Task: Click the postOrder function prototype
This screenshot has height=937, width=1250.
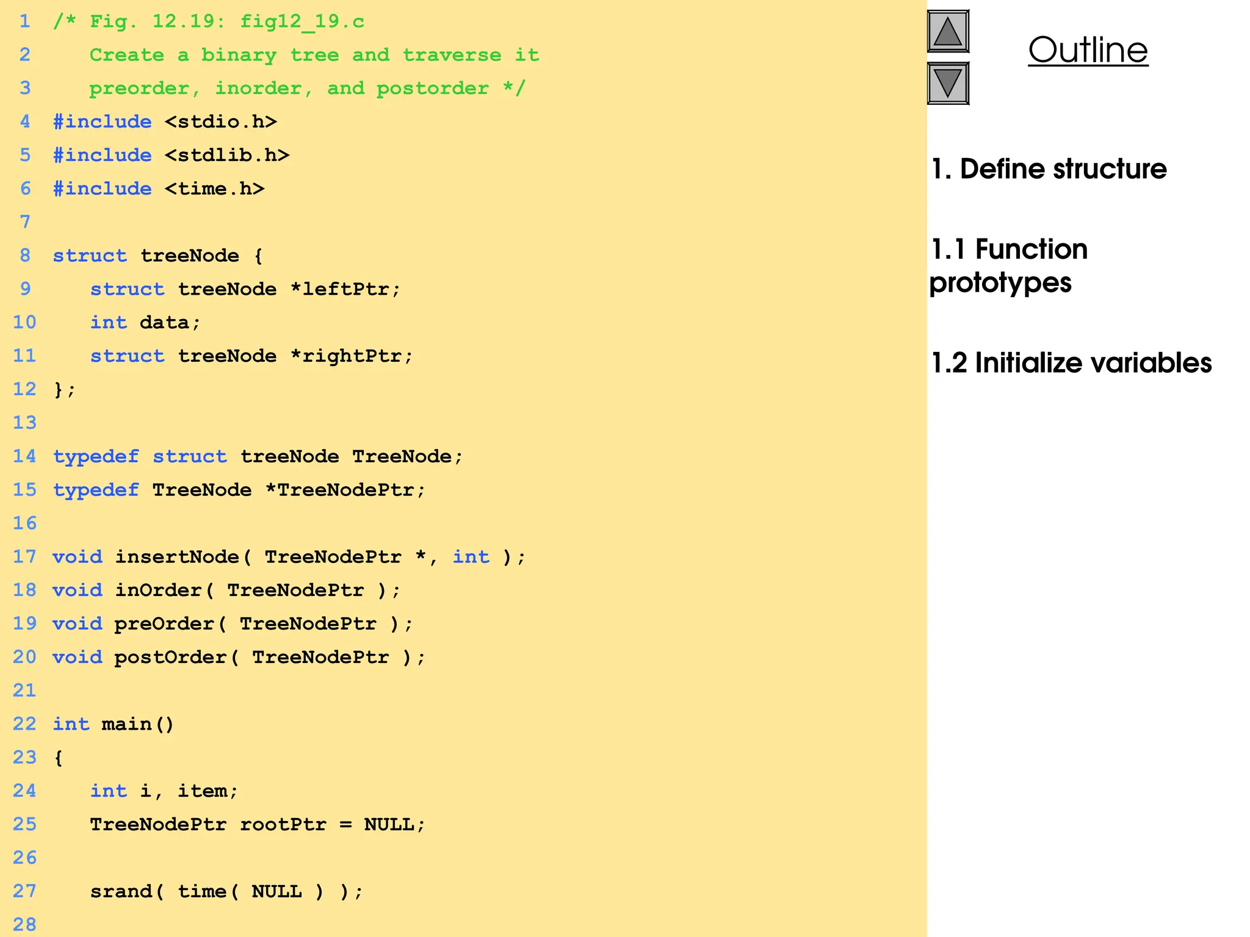Action: [x=239, y=658]
